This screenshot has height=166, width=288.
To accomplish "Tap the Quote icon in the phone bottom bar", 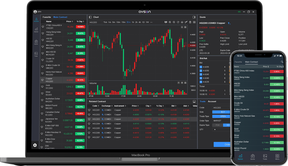I will tap(252, 157).
